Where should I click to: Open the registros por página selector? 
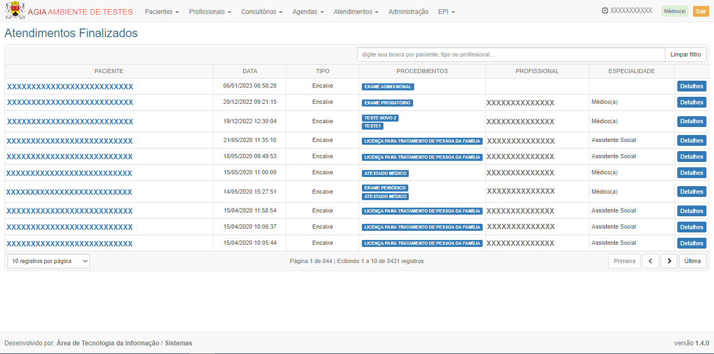(49, 261)
